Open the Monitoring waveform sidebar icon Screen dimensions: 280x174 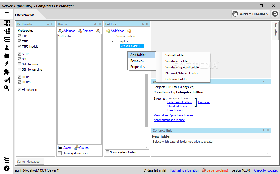point(7,80)
